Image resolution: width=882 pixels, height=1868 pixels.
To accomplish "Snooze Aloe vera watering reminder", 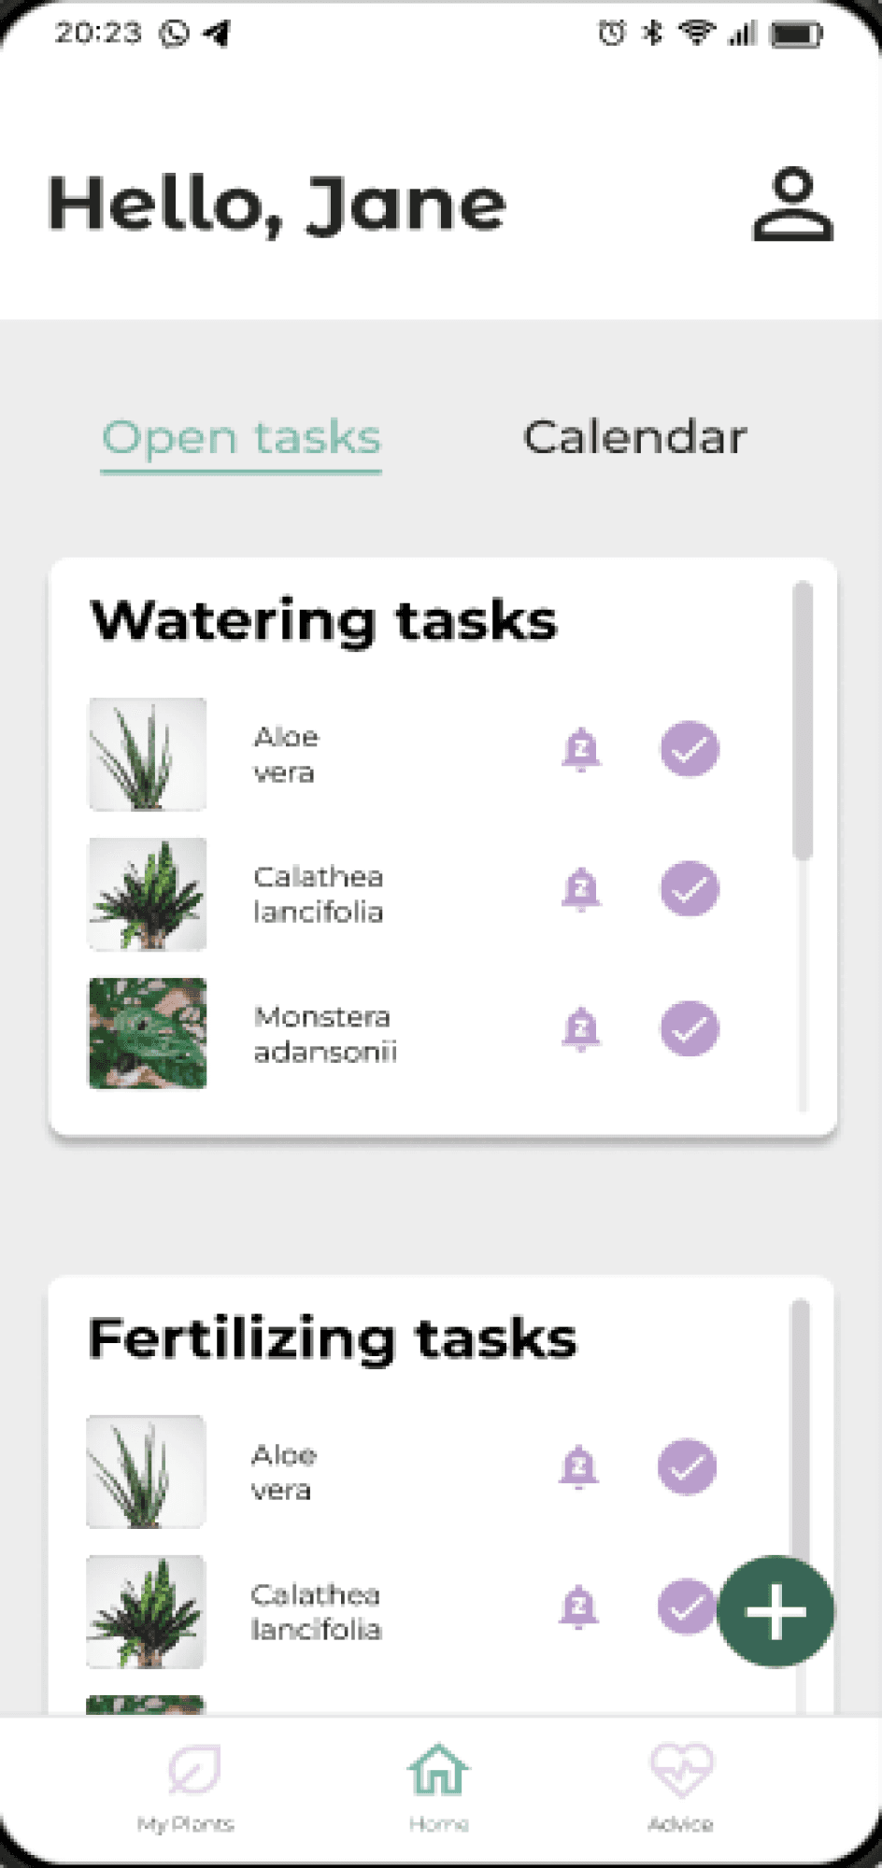I will (581, 749).
